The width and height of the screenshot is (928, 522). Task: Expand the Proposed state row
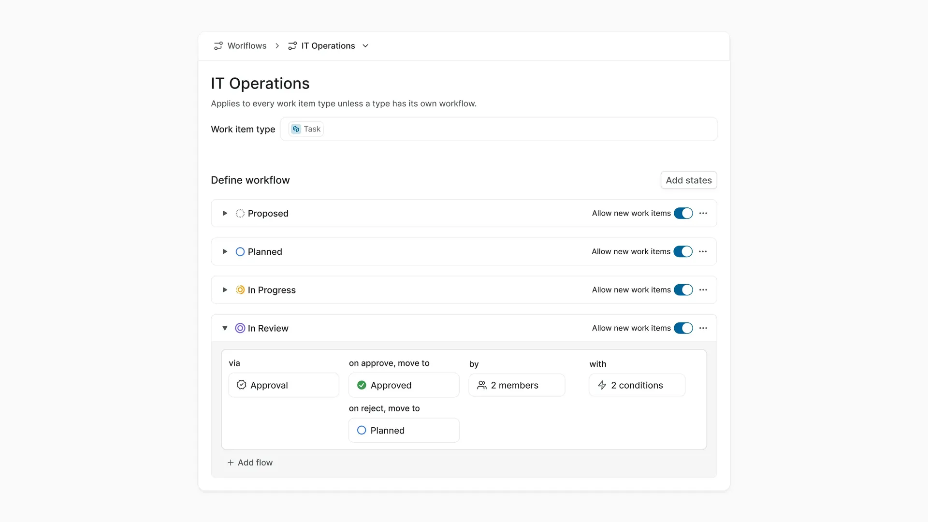[x=225, y=213]
